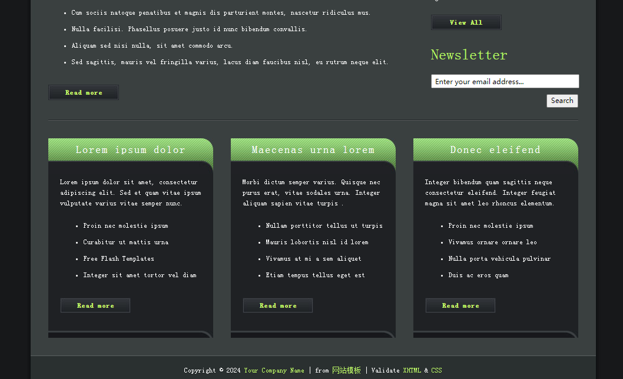Click the CSS validation link
This screenshot has width=623, height=379.
pos(436,370)
